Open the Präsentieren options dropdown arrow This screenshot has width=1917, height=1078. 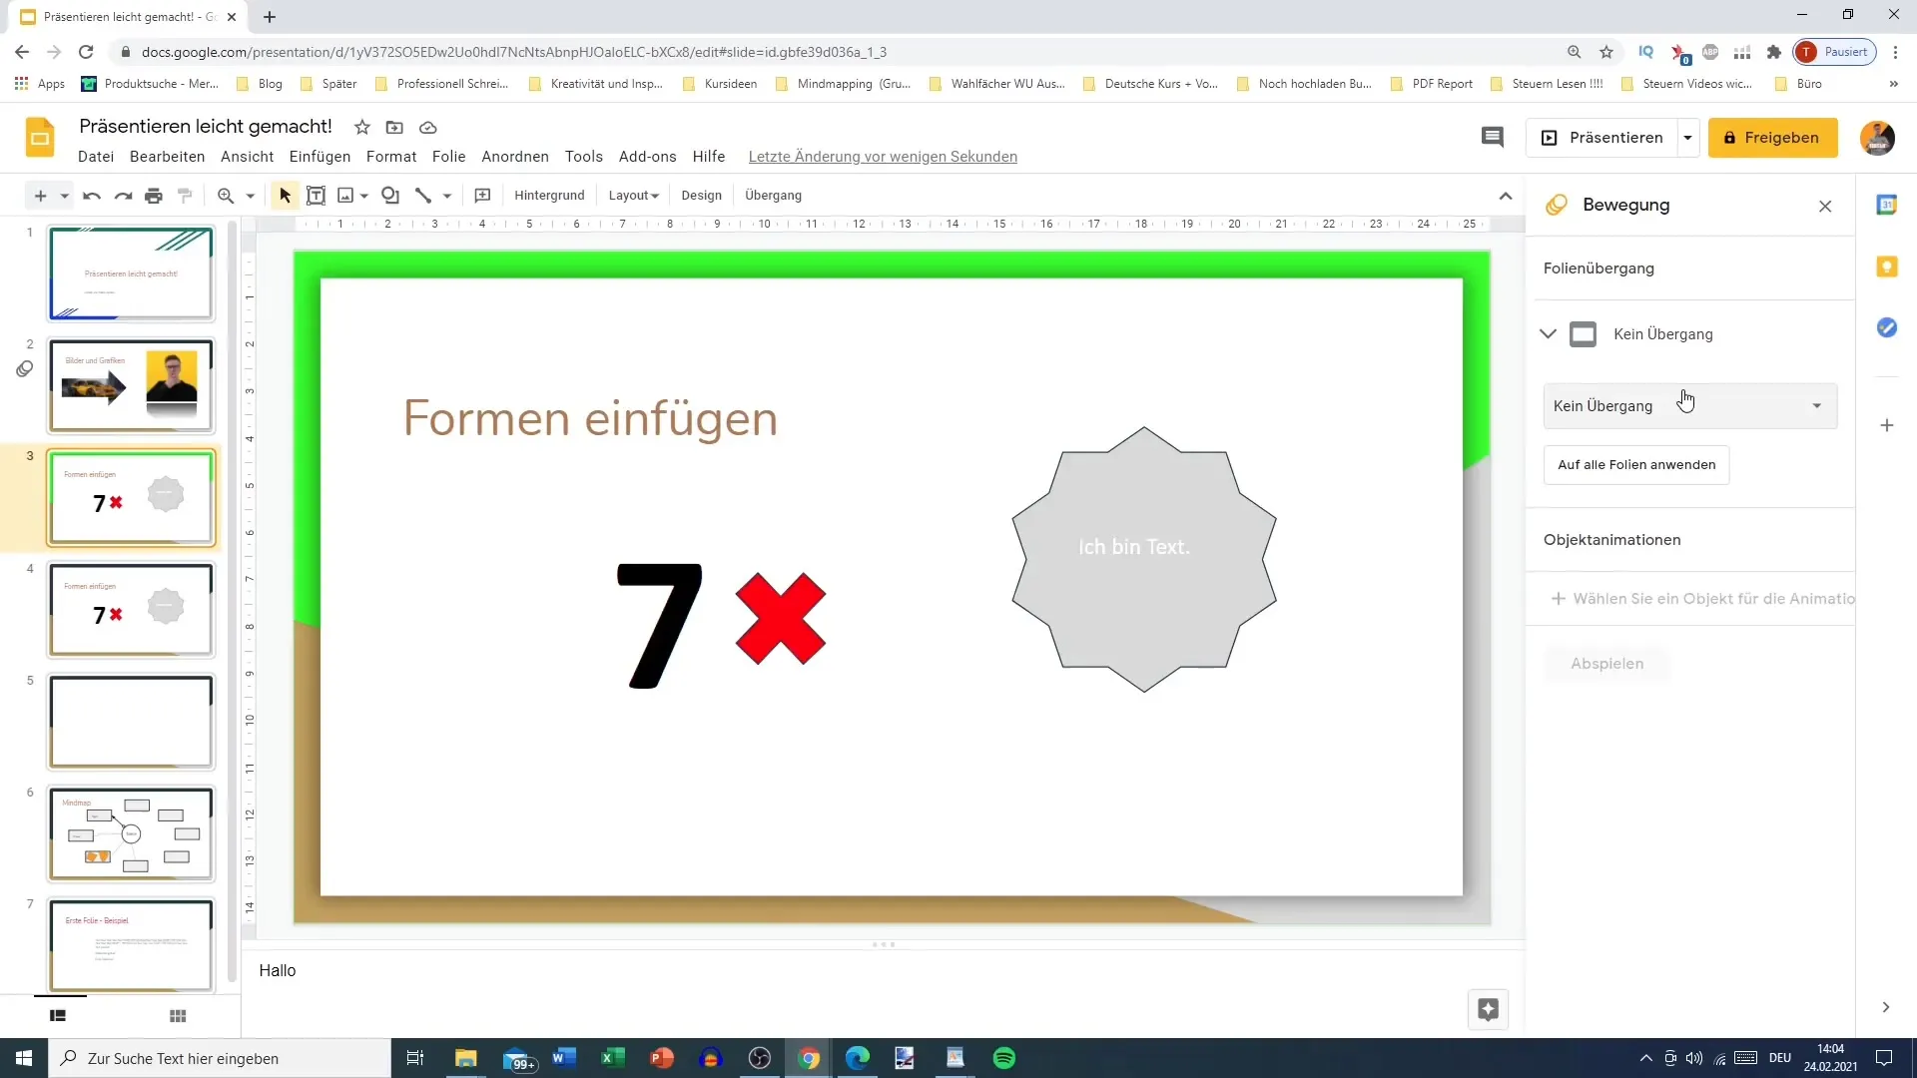(1687, 138)
